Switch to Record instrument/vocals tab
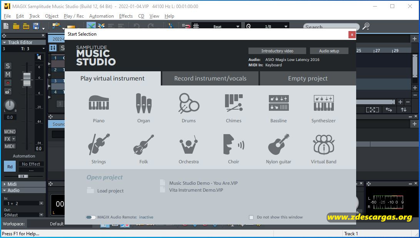420x238 pixels. (x=210, y=79)
